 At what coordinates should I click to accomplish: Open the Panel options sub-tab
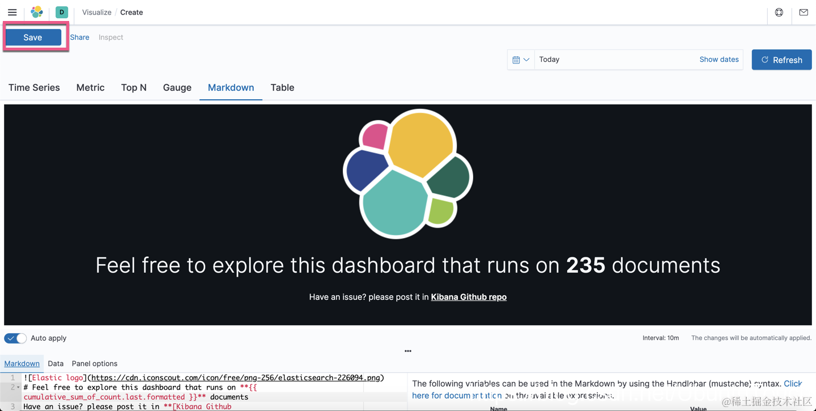(x=95, y=363)
